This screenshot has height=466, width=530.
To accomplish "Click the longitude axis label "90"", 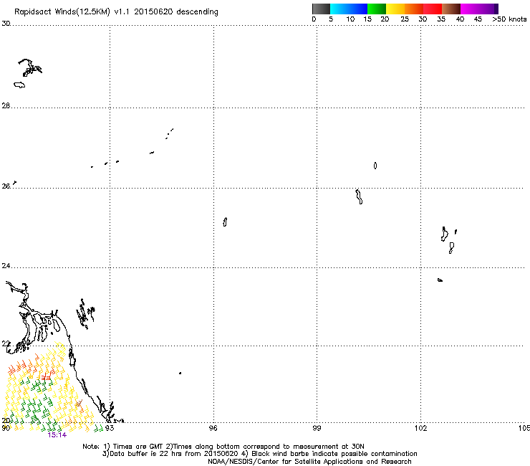I will tap(6, 428).
